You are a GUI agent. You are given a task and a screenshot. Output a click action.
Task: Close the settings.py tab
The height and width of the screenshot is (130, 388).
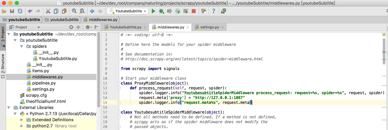point(222,27)
